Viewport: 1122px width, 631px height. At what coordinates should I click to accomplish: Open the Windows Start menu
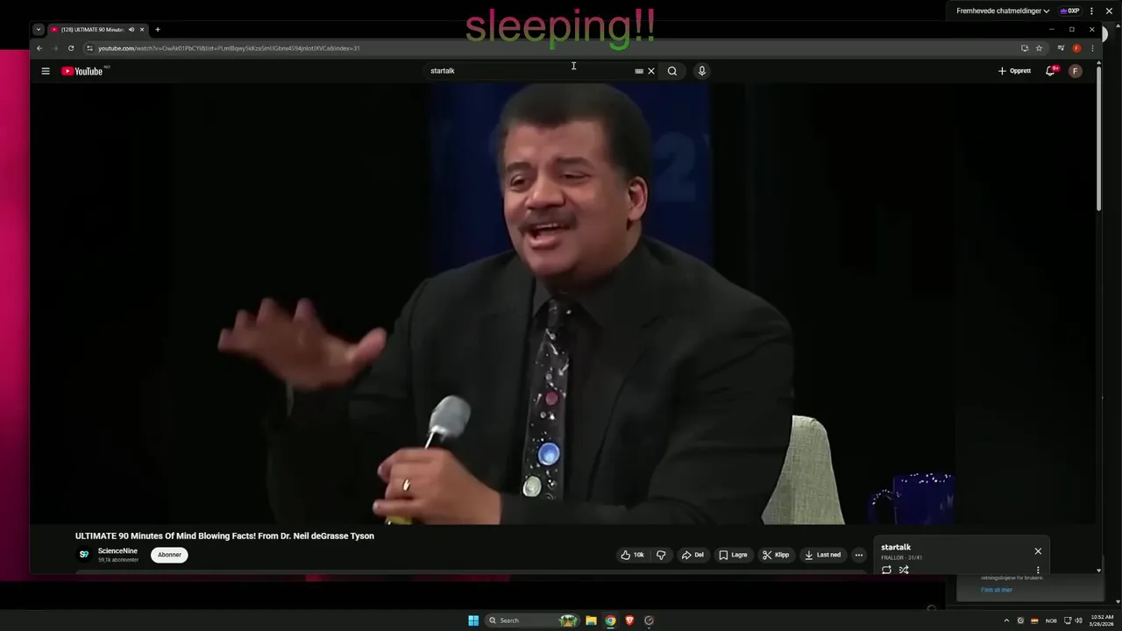(x=473, y=620)
